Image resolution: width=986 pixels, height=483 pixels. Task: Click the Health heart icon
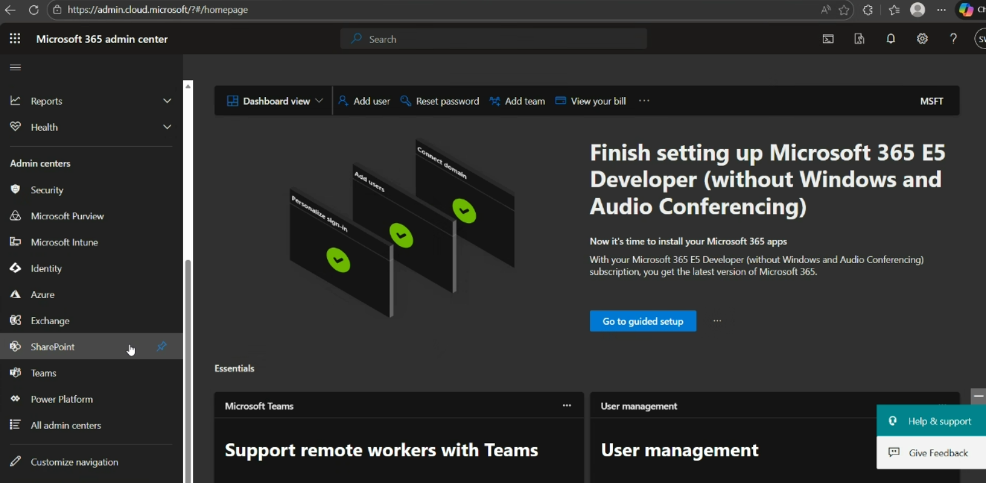(x=15, y=127)
